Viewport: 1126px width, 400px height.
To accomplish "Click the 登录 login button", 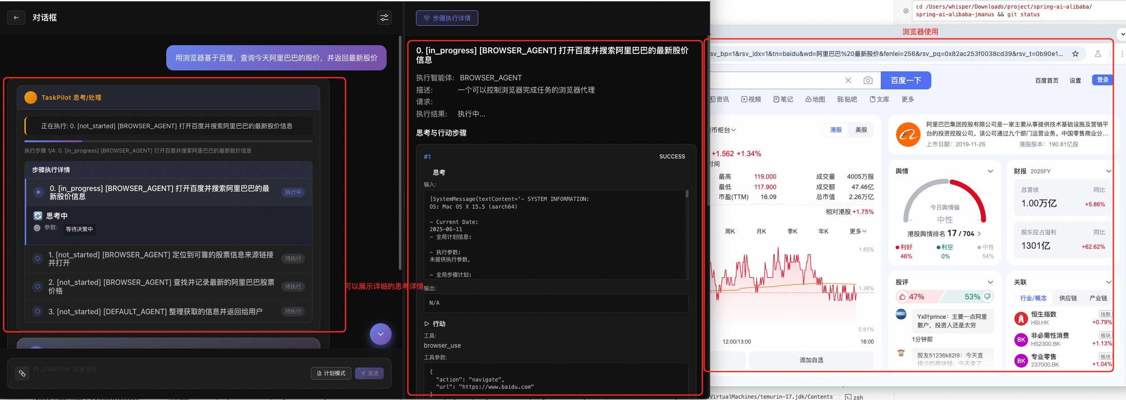I will click(x=1103, y=80).
